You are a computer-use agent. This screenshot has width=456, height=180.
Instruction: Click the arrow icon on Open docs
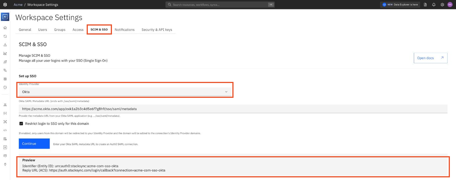coord(442,58)
